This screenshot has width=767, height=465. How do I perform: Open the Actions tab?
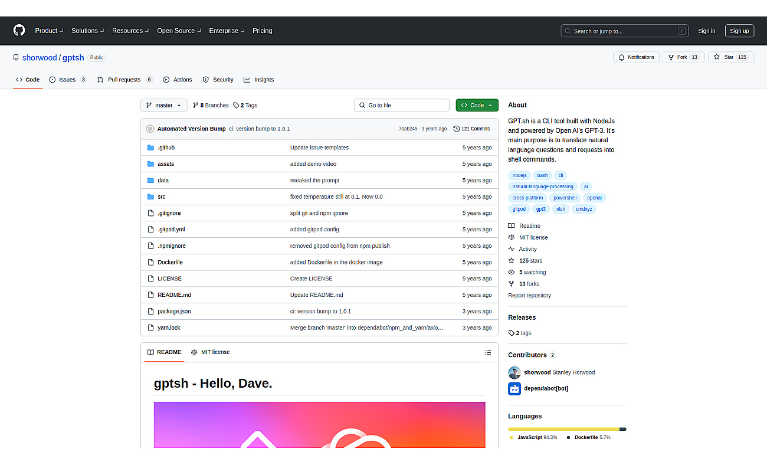(178, 80)
